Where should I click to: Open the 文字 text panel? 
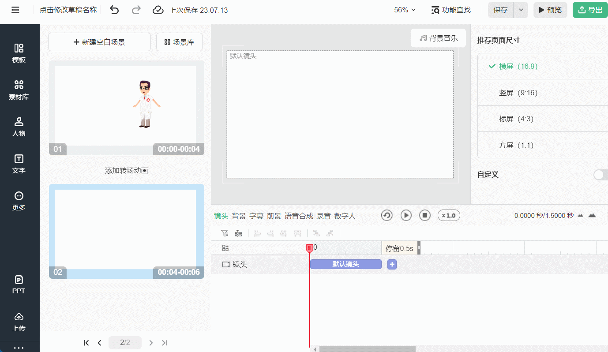pos(19,164)
